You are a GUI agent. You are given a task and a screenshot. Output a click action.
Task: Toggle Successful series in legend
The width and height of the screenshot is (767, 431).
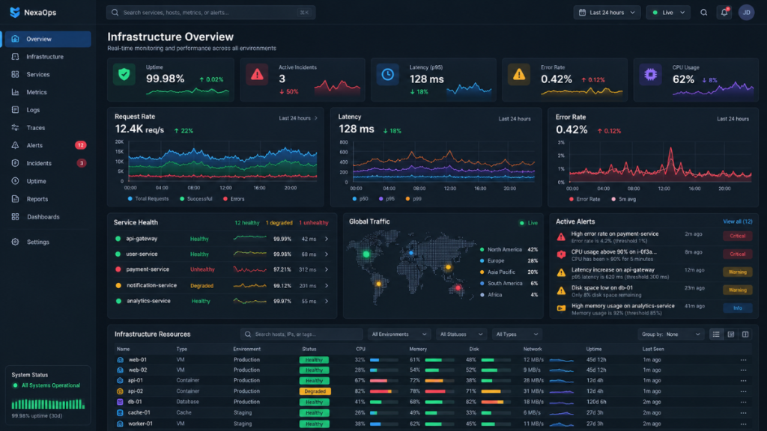tap(196, 199)
